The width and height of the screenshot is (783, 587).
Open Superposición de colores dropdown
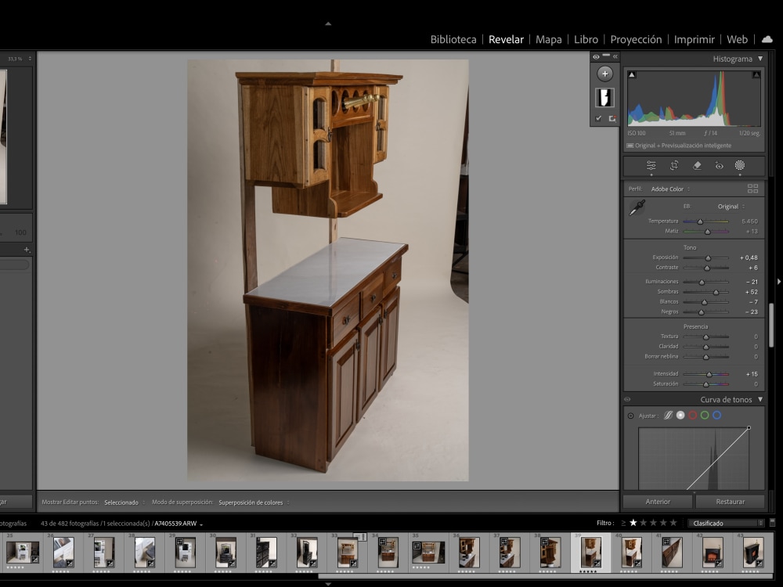(x=254, y=502)
